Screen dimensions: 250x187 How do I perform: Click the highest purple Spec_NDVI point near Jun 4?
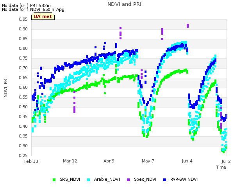[187, 25]
